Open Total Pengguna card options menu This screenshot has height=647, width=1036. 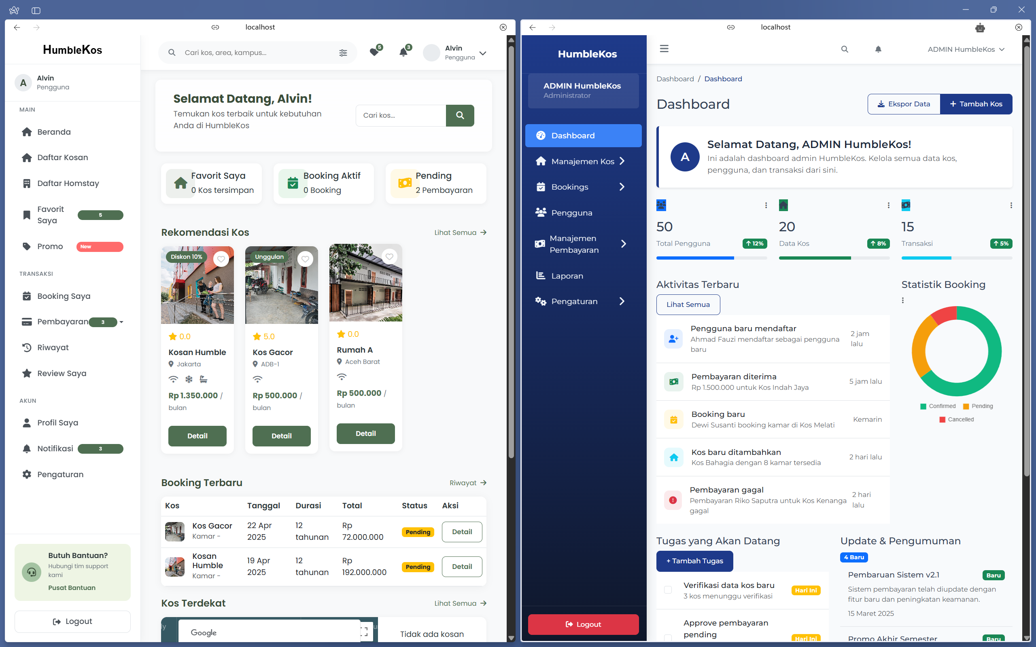point(766,205)
